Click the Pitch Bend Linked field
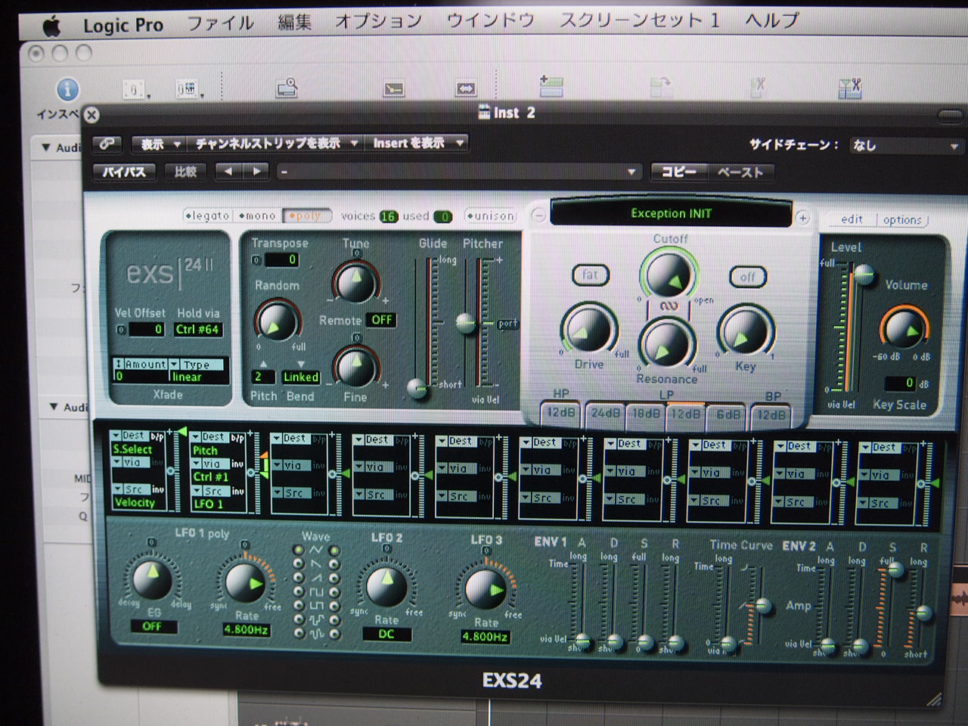Screen dimensions: 968x726 click(300, 377)
